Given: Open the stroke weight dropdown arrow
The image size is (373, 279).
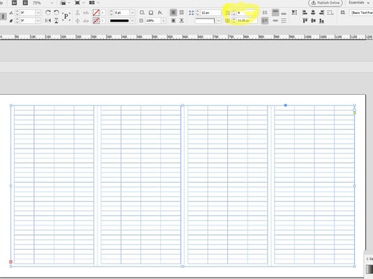Looking at the screenshot, I should [x=132, y=13].
